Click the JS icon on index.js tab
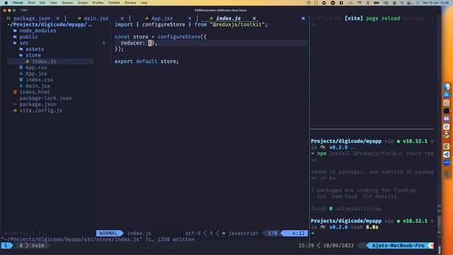Viewport: 453px width, 255px height. click(211, 18)
